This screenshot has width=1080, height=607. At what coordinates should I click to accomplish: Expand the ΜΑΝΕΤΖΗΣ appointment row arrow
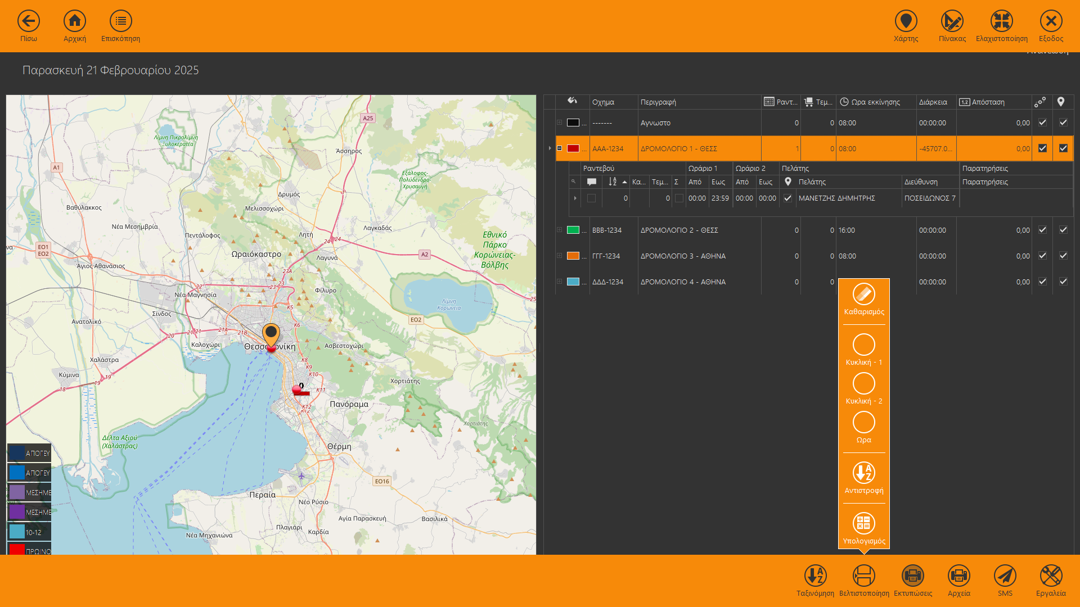coord(575,198)
